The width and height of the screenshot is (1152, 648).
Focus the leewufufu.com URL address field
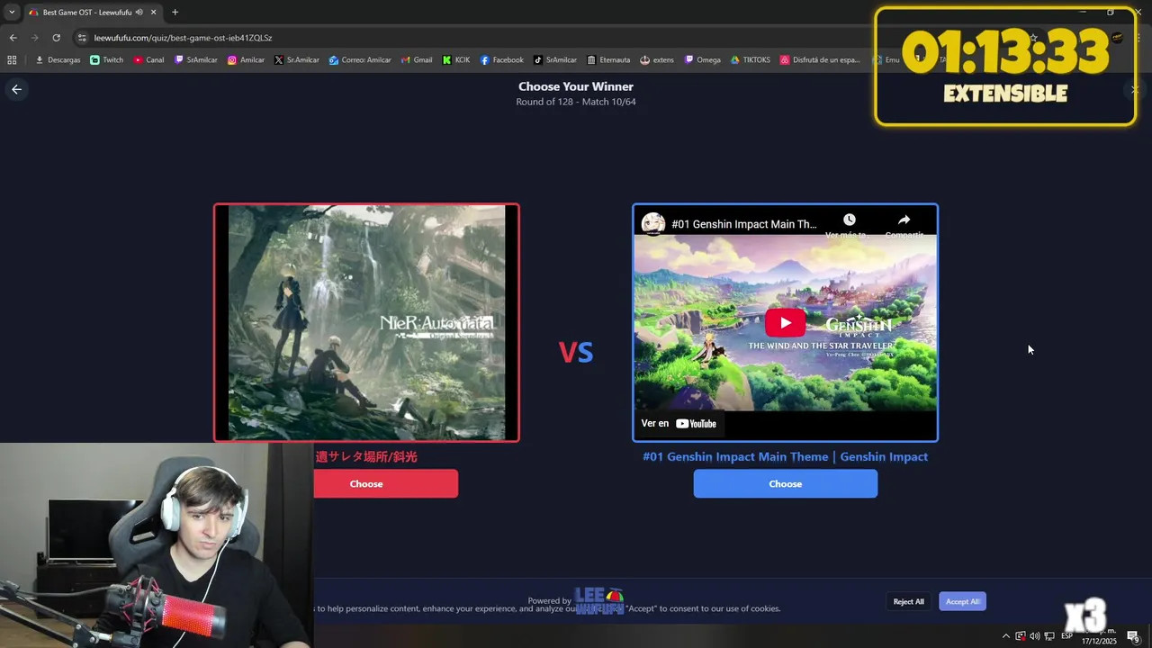(183, 38)
